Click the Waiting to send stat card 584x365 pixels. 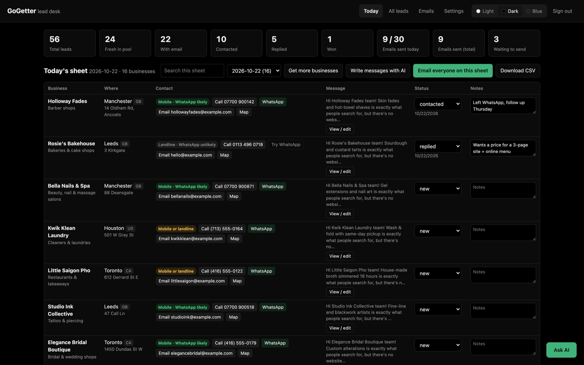514,43
